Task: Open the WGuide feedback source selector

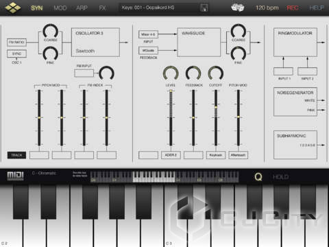Action: (148, 50)
